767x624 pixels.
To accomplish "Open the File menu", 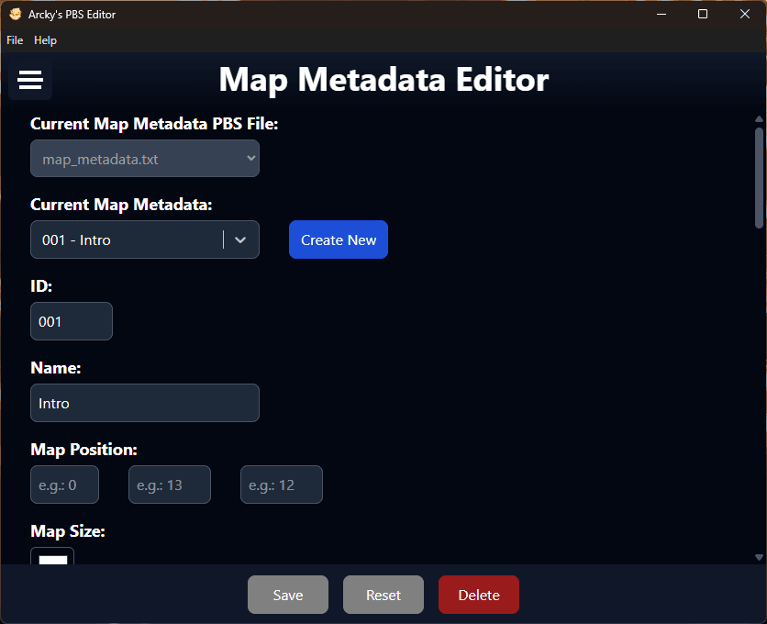I will (15, 40).
